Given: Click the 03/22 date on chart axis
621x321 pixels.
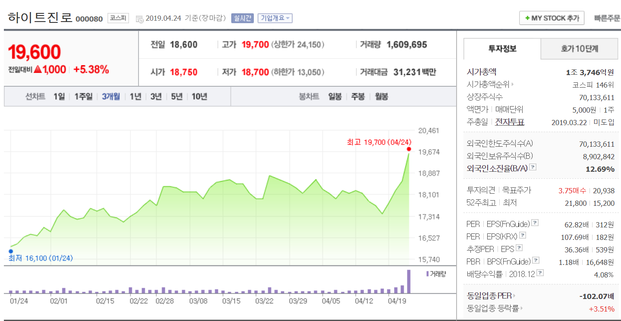Looking at the screenshot, I should pos(264,301).
